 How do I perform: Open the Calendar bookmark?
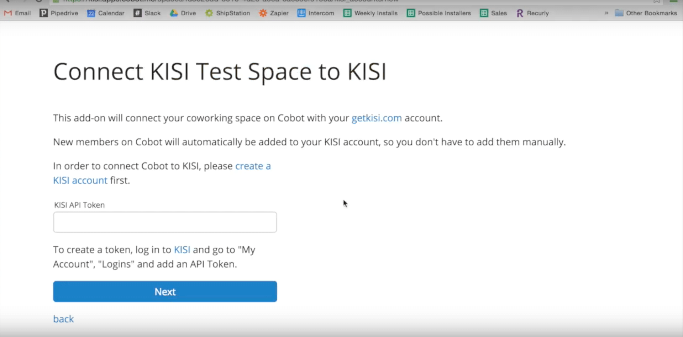(106, 13)
